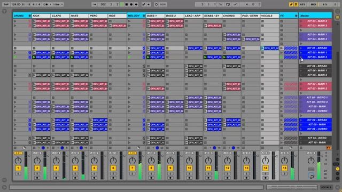342x192 pixels.
Task: Click the green Play button
Action: 121,4
